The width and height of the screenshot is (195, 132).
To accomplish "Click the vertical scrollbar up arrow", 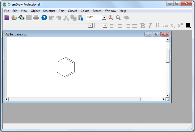I will click(x=167, y=39).
